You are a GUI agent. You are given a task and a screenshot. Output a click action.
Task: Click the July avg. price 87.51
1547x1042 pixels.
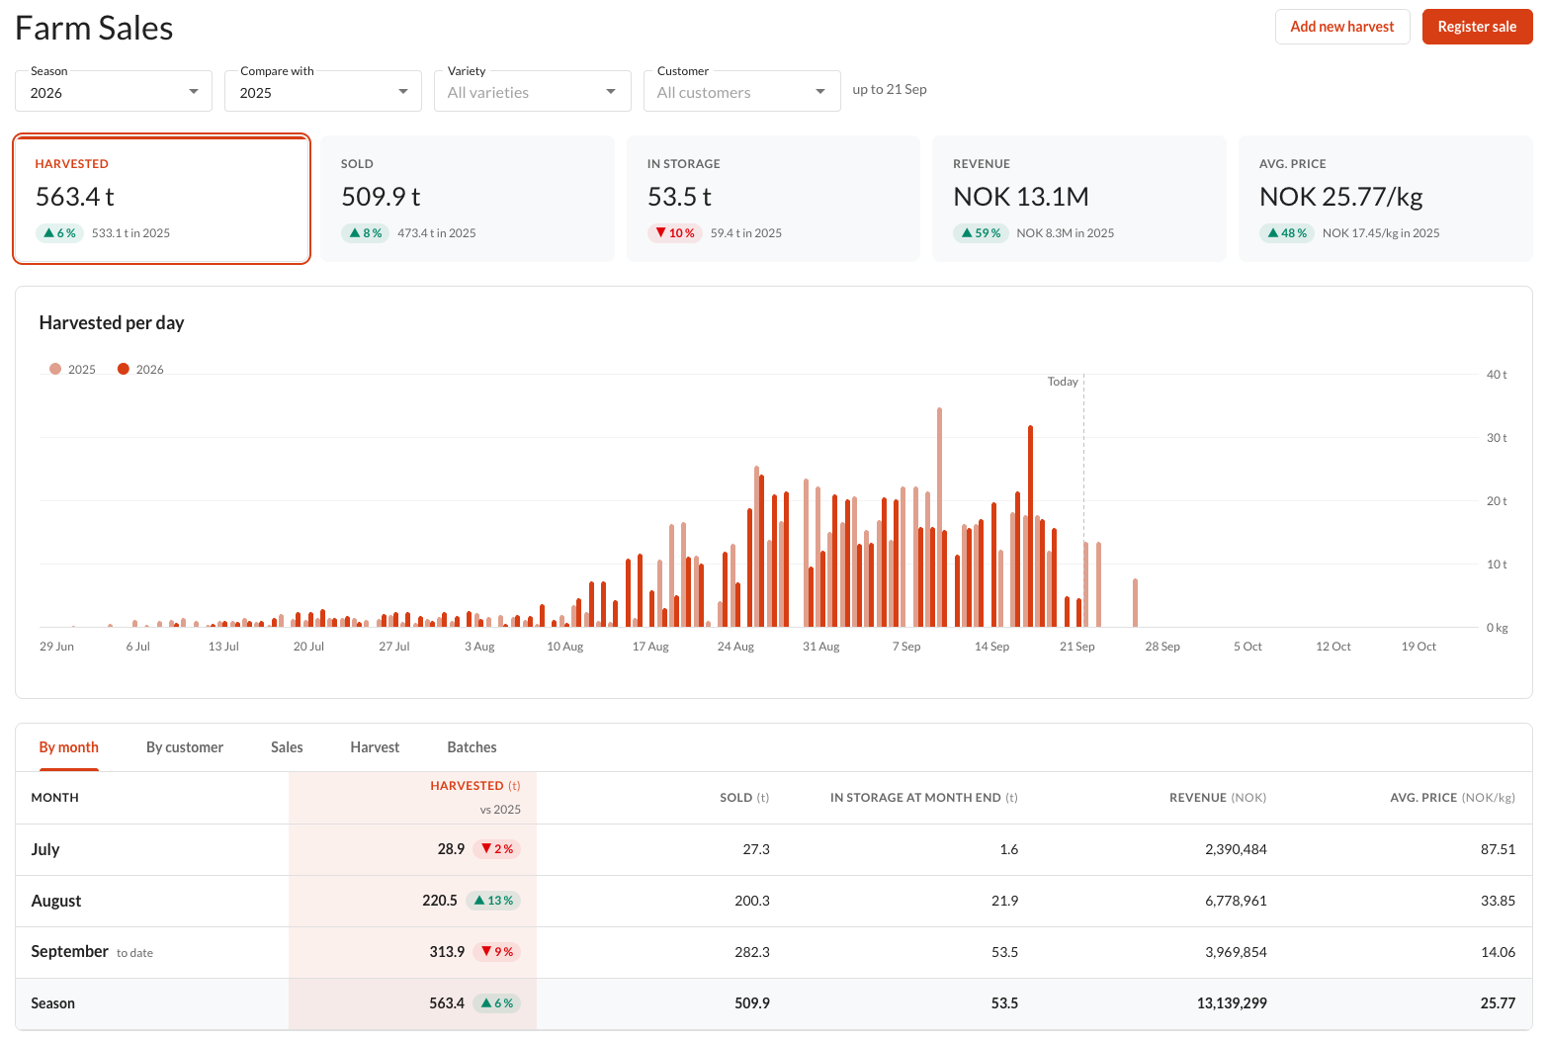point(1498,849)
